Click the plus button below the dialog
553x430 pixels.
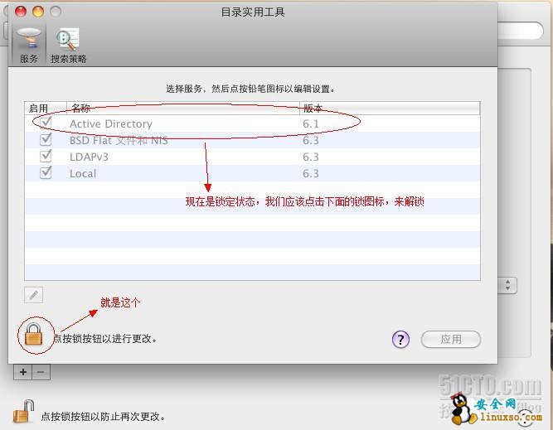pos(23,372)
